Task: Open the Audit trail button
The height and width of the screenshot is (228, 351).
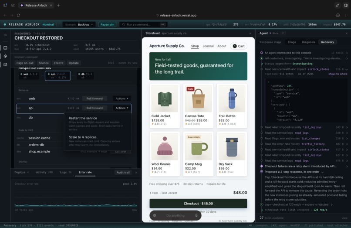Action: coord(123,172)
